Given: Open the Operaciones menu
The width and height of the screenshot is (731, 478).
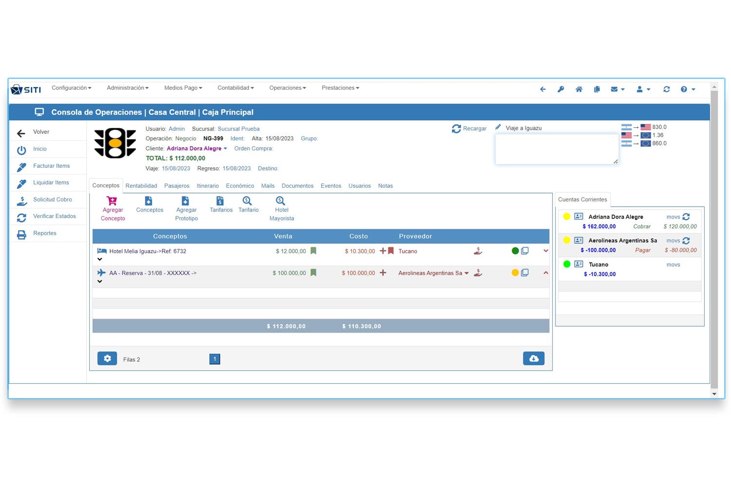Looking at the screenshot, I should pos(288,88).
